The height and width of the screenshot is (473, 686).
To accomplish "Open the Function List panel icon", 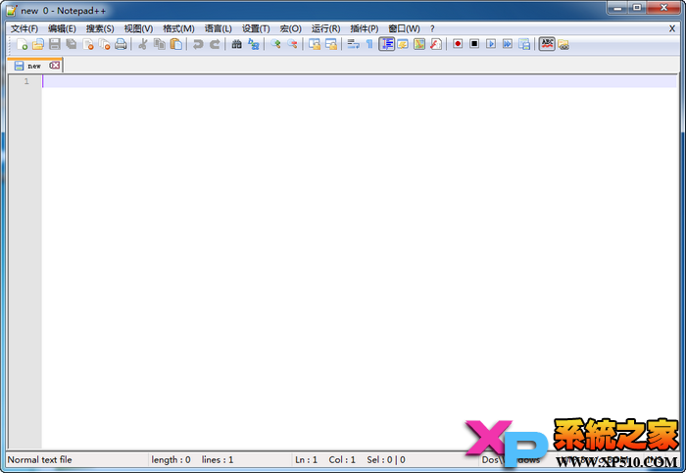I will [436, 44].
